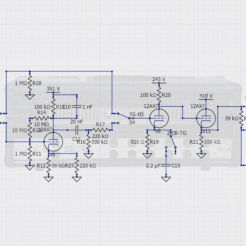Screen dimensions: 246x246
Task: Select the V6 triode tube symbol
Action: (x=53, y=142)
